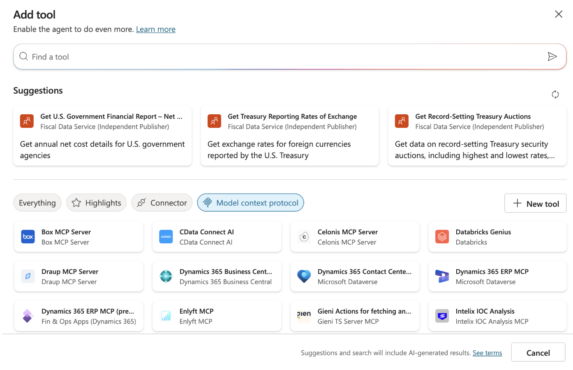Click the Draup MCP Server logo

(28, 276)
